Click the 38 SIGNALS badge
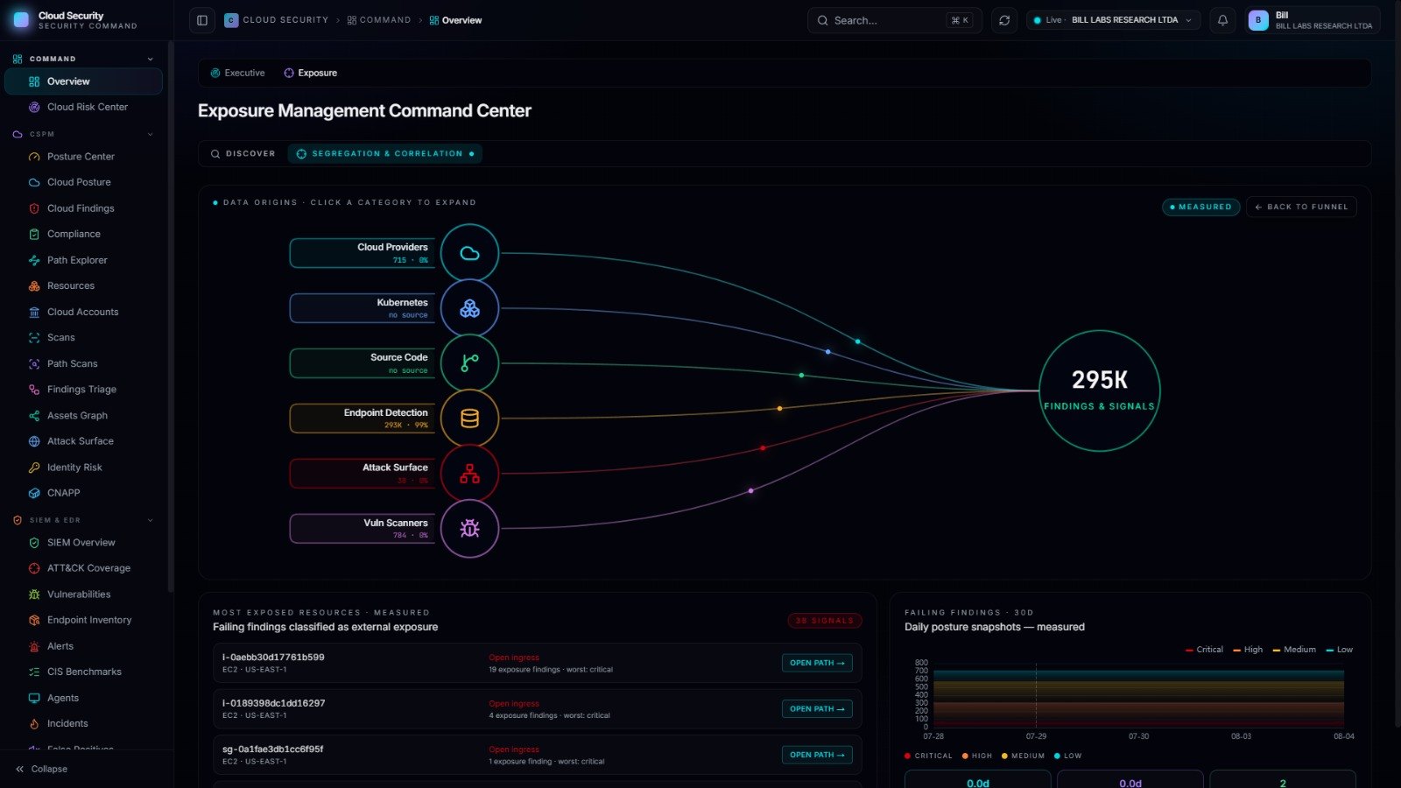The image size is (1401, 788). pos(825,621)
